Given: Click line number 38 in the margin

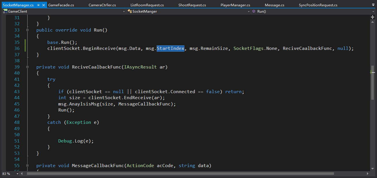Looking at the screenshot, I should pyautogui.click(x=17, y=61).
